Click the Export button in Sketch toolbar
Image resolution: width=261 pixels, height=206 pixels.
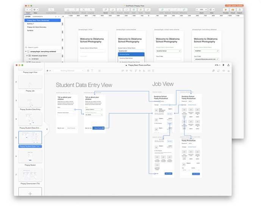(240, 9)
